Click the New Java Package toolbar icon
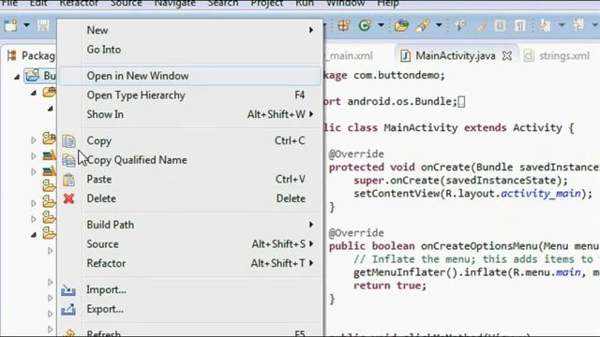The width and height of the screenshot is (600, 337). (x=344, y=25)
